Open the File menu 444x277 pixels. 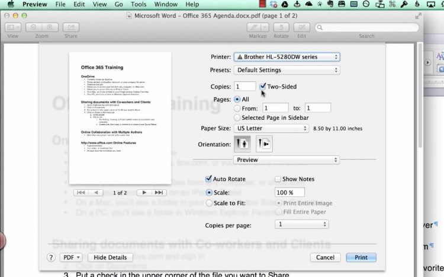60,4
